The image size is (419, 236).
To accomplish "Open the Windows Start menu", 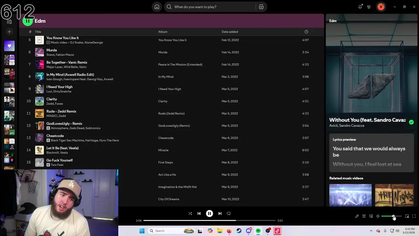I will pyautogui.click(x=142, y=231).
